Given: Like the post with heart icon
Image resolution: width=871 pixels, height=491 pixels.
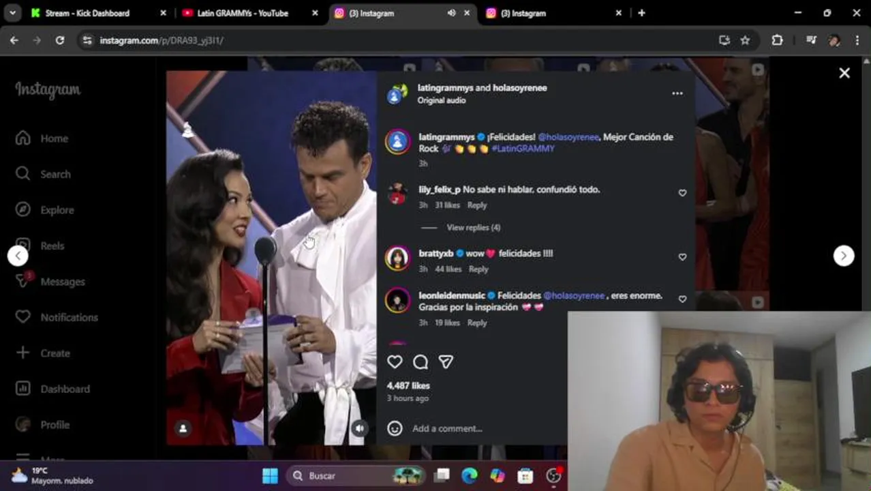Looking at the screenshot, I should click(395, 362).
